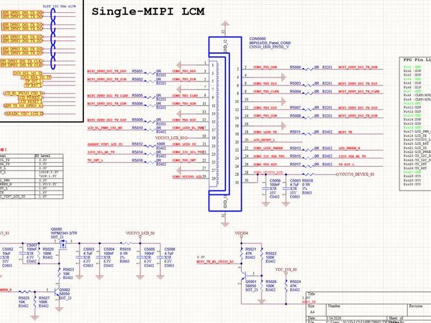Select resistor R5026 symbol
Viewport: 431px width, 323px height.
pos(262,286)
